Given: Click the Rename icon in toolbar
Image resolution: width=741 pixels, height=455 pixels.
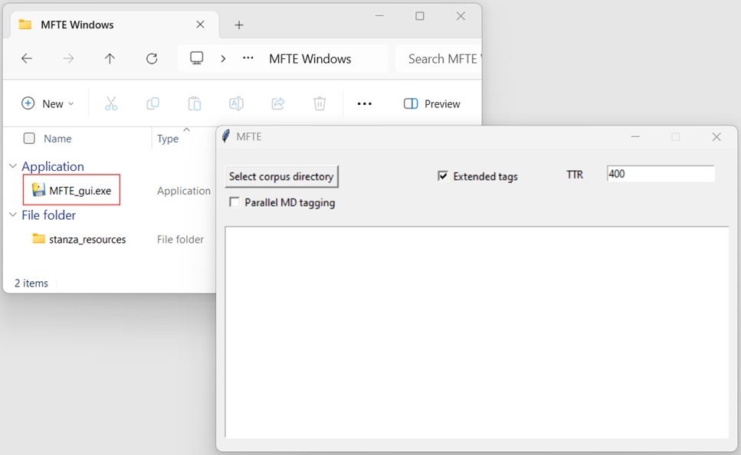Looking at the screenshot, I should pos(236,103).
